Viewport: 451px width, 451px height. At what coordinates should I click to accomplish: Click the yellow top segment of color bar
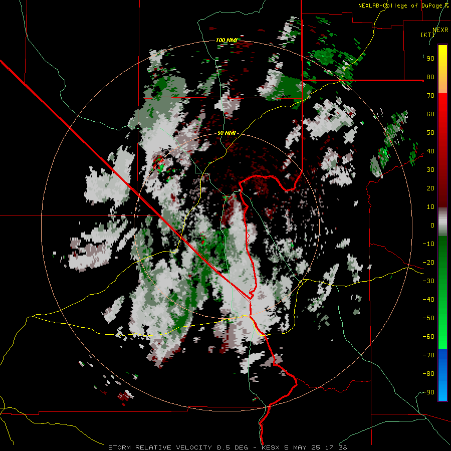(x=442, y=61)
